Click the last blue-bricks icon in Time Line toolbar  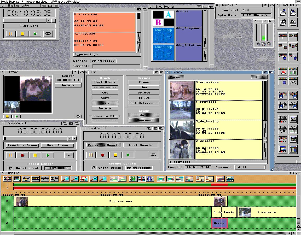coord(230,179)
